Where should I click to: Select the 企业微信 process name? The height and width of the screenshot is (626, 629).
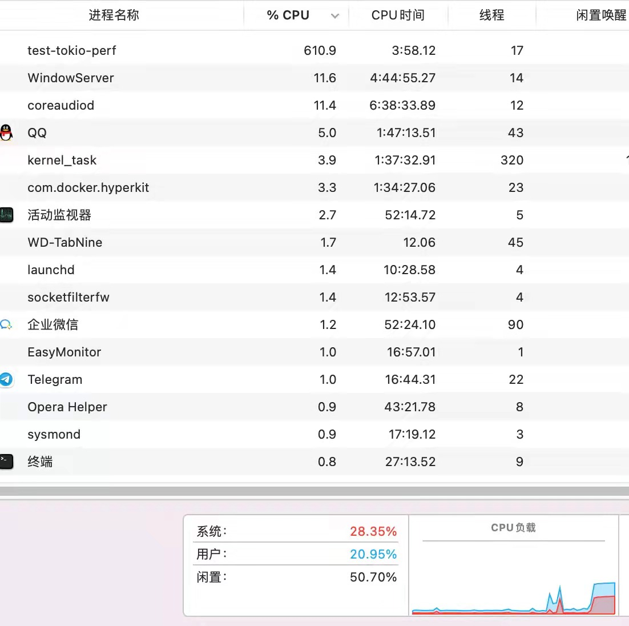point(53,324)
